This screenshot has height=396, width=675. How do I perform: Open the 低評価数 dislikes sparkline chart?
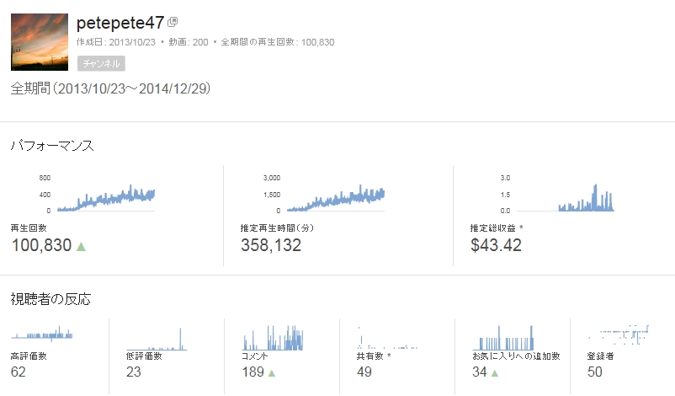pos(157,339)
